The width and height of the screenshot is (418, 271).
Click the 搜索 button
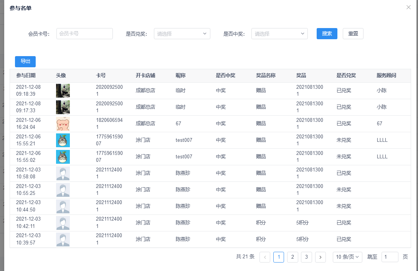tap(327, 33)
